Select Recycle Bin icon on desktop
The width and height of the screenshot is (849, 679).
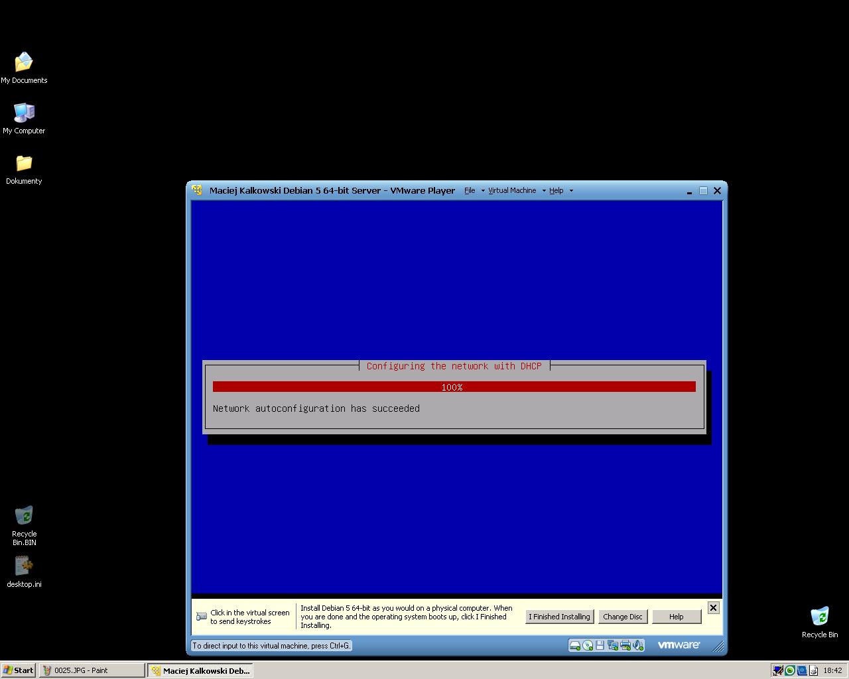820,622
